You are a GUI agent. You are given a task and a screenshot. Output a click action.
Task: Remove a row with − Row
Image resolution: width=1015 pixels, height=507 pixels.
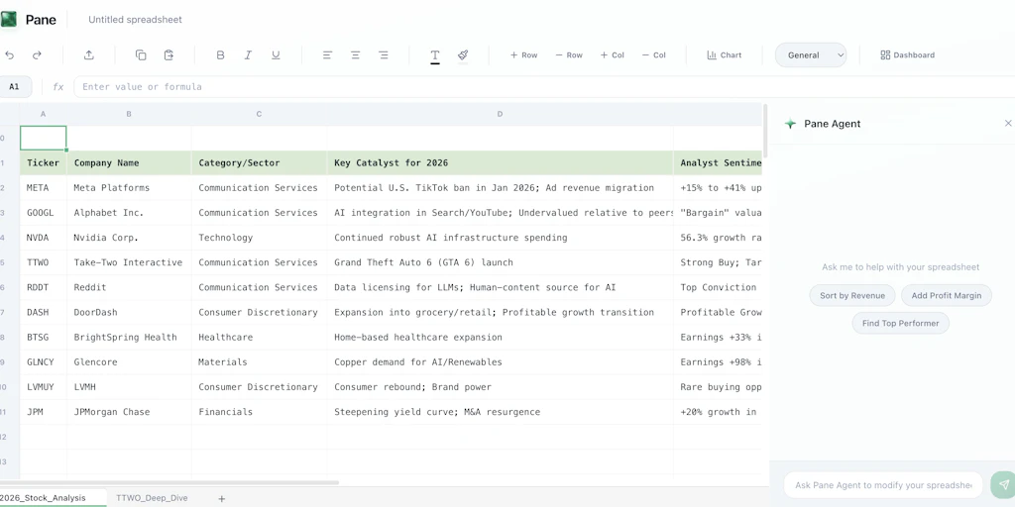pos(569,55)
